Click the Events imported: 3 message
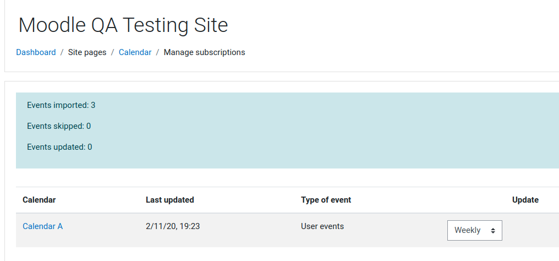This screenshot has height=261, width=559. click(x=61, y=105)
